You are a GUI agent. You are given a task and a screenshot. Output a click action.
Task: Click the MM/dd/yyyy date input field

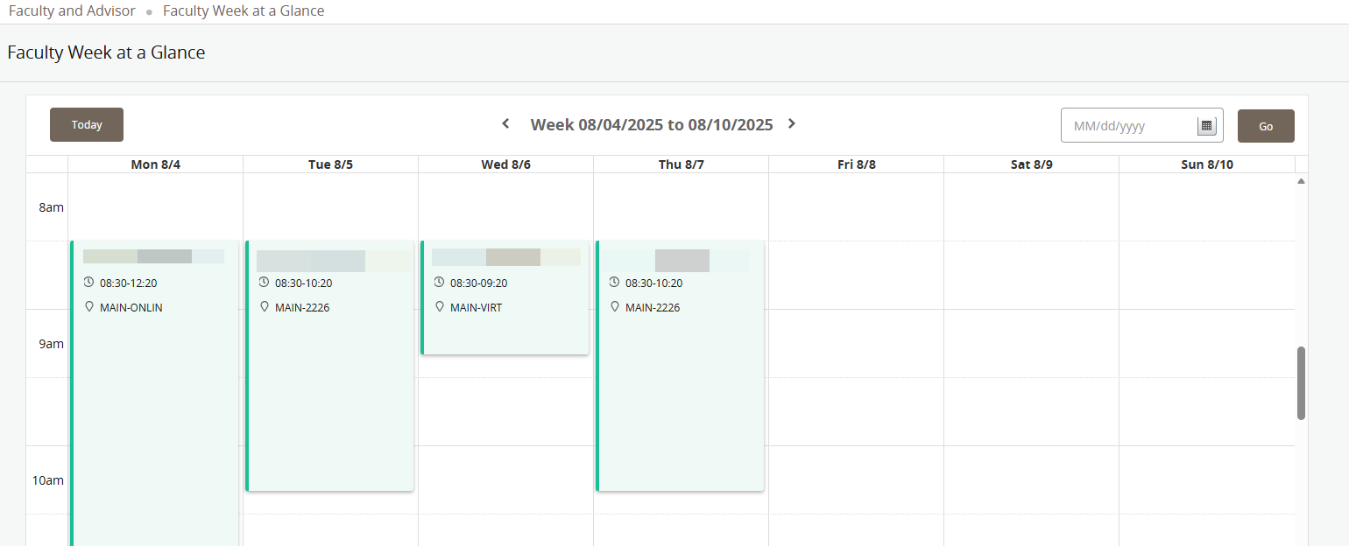coord(1130,125)
